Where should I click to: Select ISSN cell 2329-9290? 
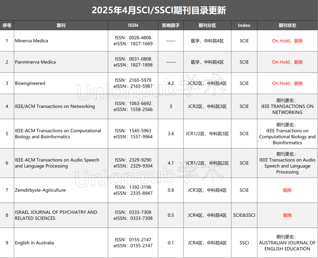[133, 163]
